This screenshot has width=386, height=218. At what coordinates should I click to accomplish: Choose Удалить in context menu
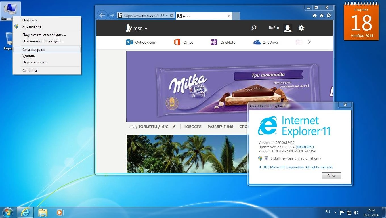pos(47,56)
